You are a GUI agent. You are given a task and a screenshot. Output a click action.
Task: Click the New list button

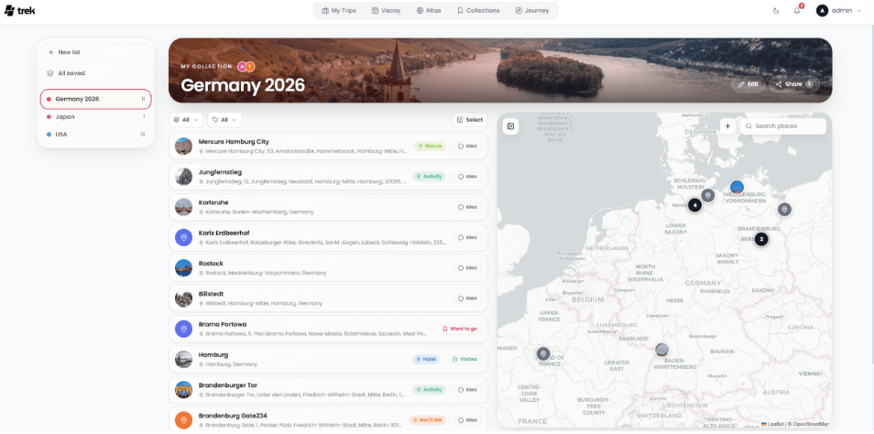pyautogui.click(x=96, y=52)
